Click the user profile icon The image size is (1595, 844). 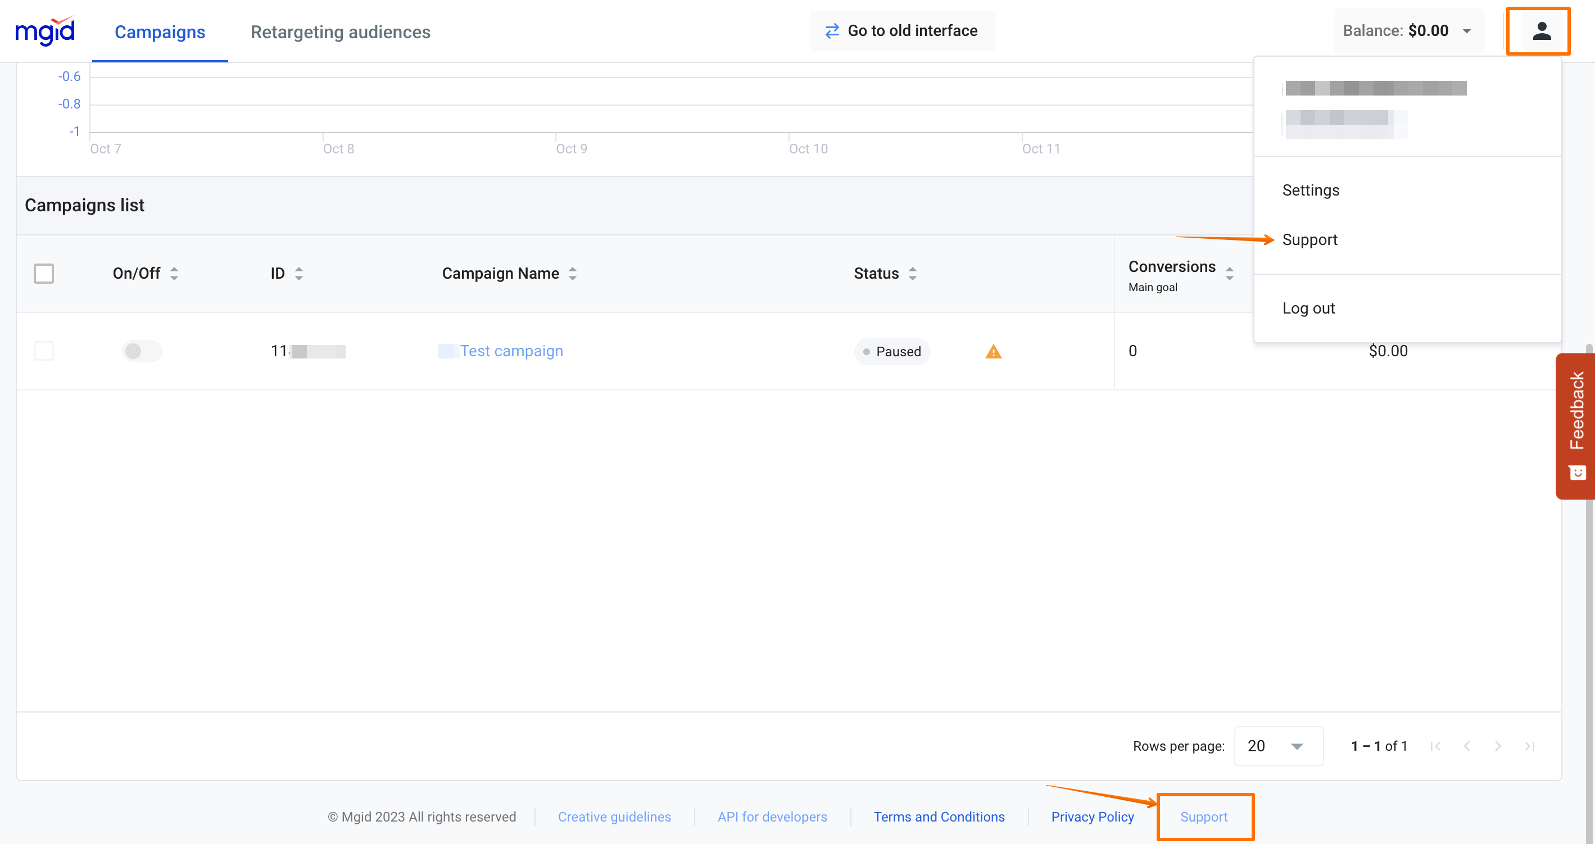pos(1540,31)
